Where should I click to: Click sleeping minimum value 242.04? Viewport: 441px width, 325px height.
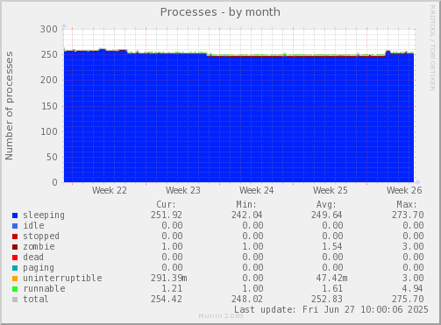pyautogui.click(x=247, y=215)
